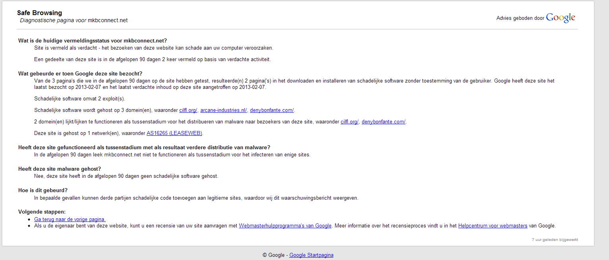Open denybonfante.com link in the 'gehost op 3 domein(en)' line
Image resolution: width=609 pixels, height=260 pixels.
[272, 110]
